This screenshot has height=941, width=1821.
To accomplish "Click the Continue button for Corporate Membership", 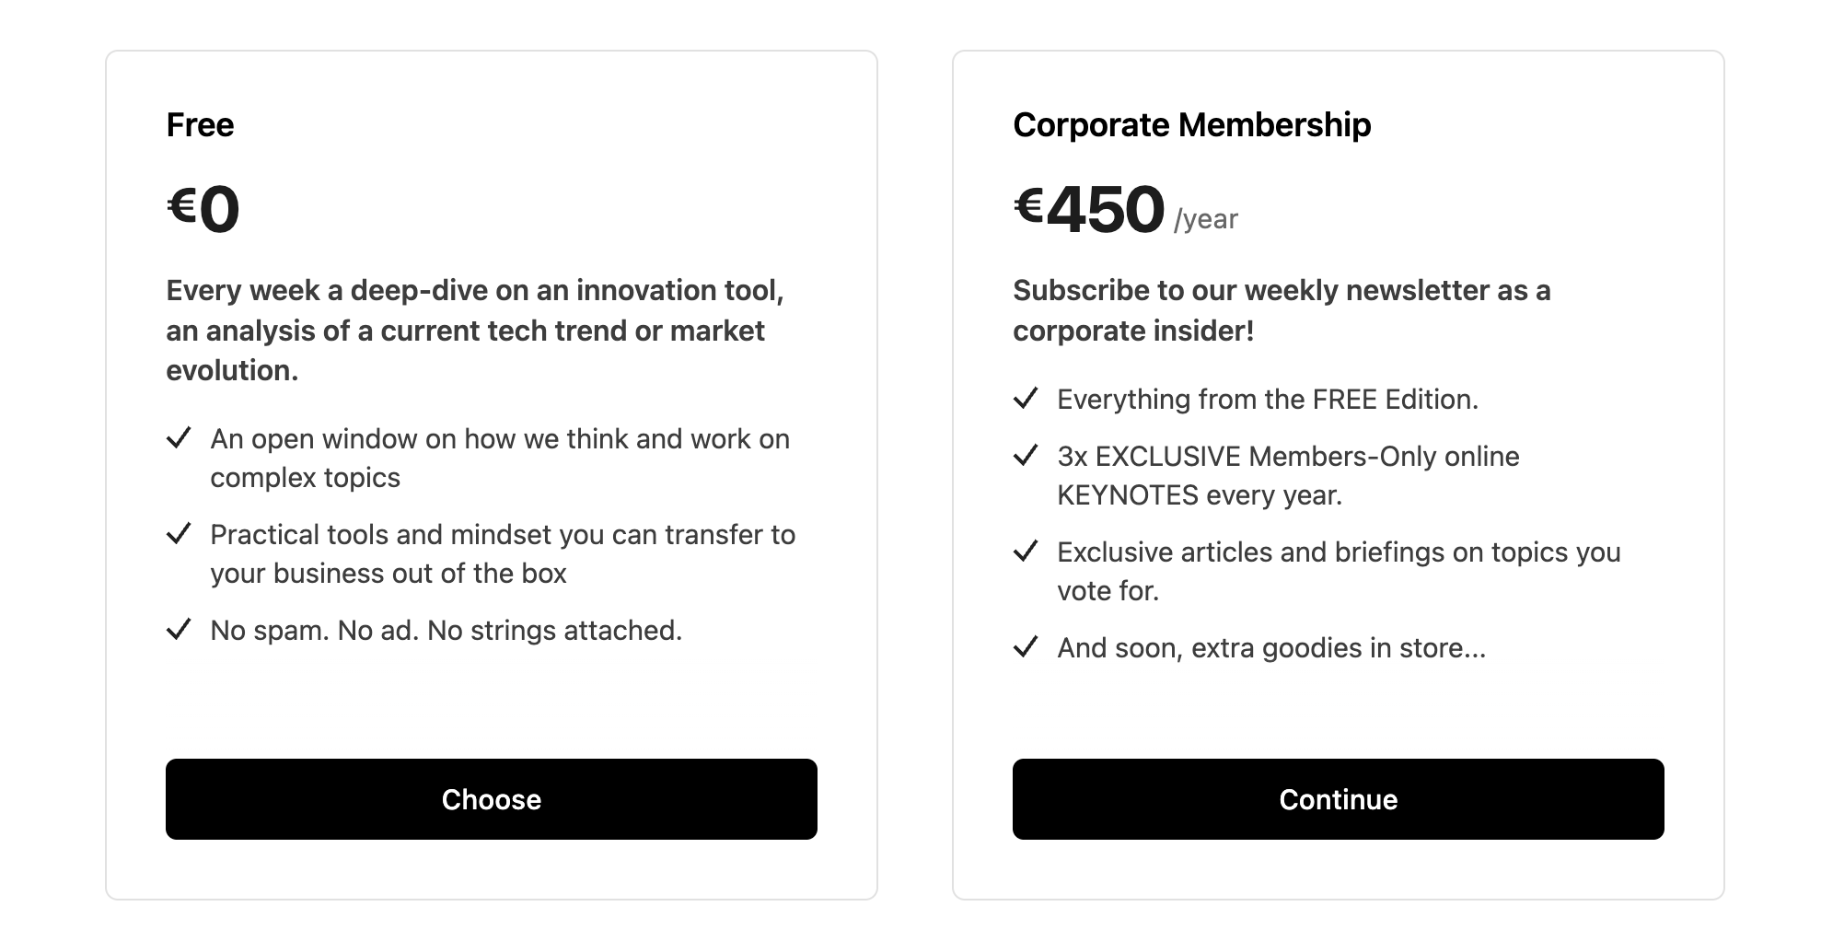I will (1338, 798).
